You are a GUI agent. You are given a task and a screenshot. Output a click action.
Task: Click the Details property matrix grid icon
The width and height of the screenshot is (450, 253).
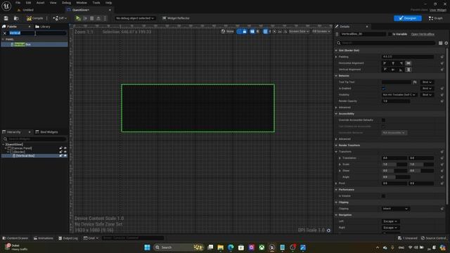coord(441,43)
